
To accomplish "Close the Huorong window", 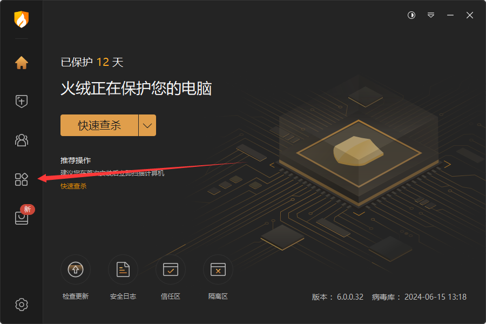I will point(470,15).
